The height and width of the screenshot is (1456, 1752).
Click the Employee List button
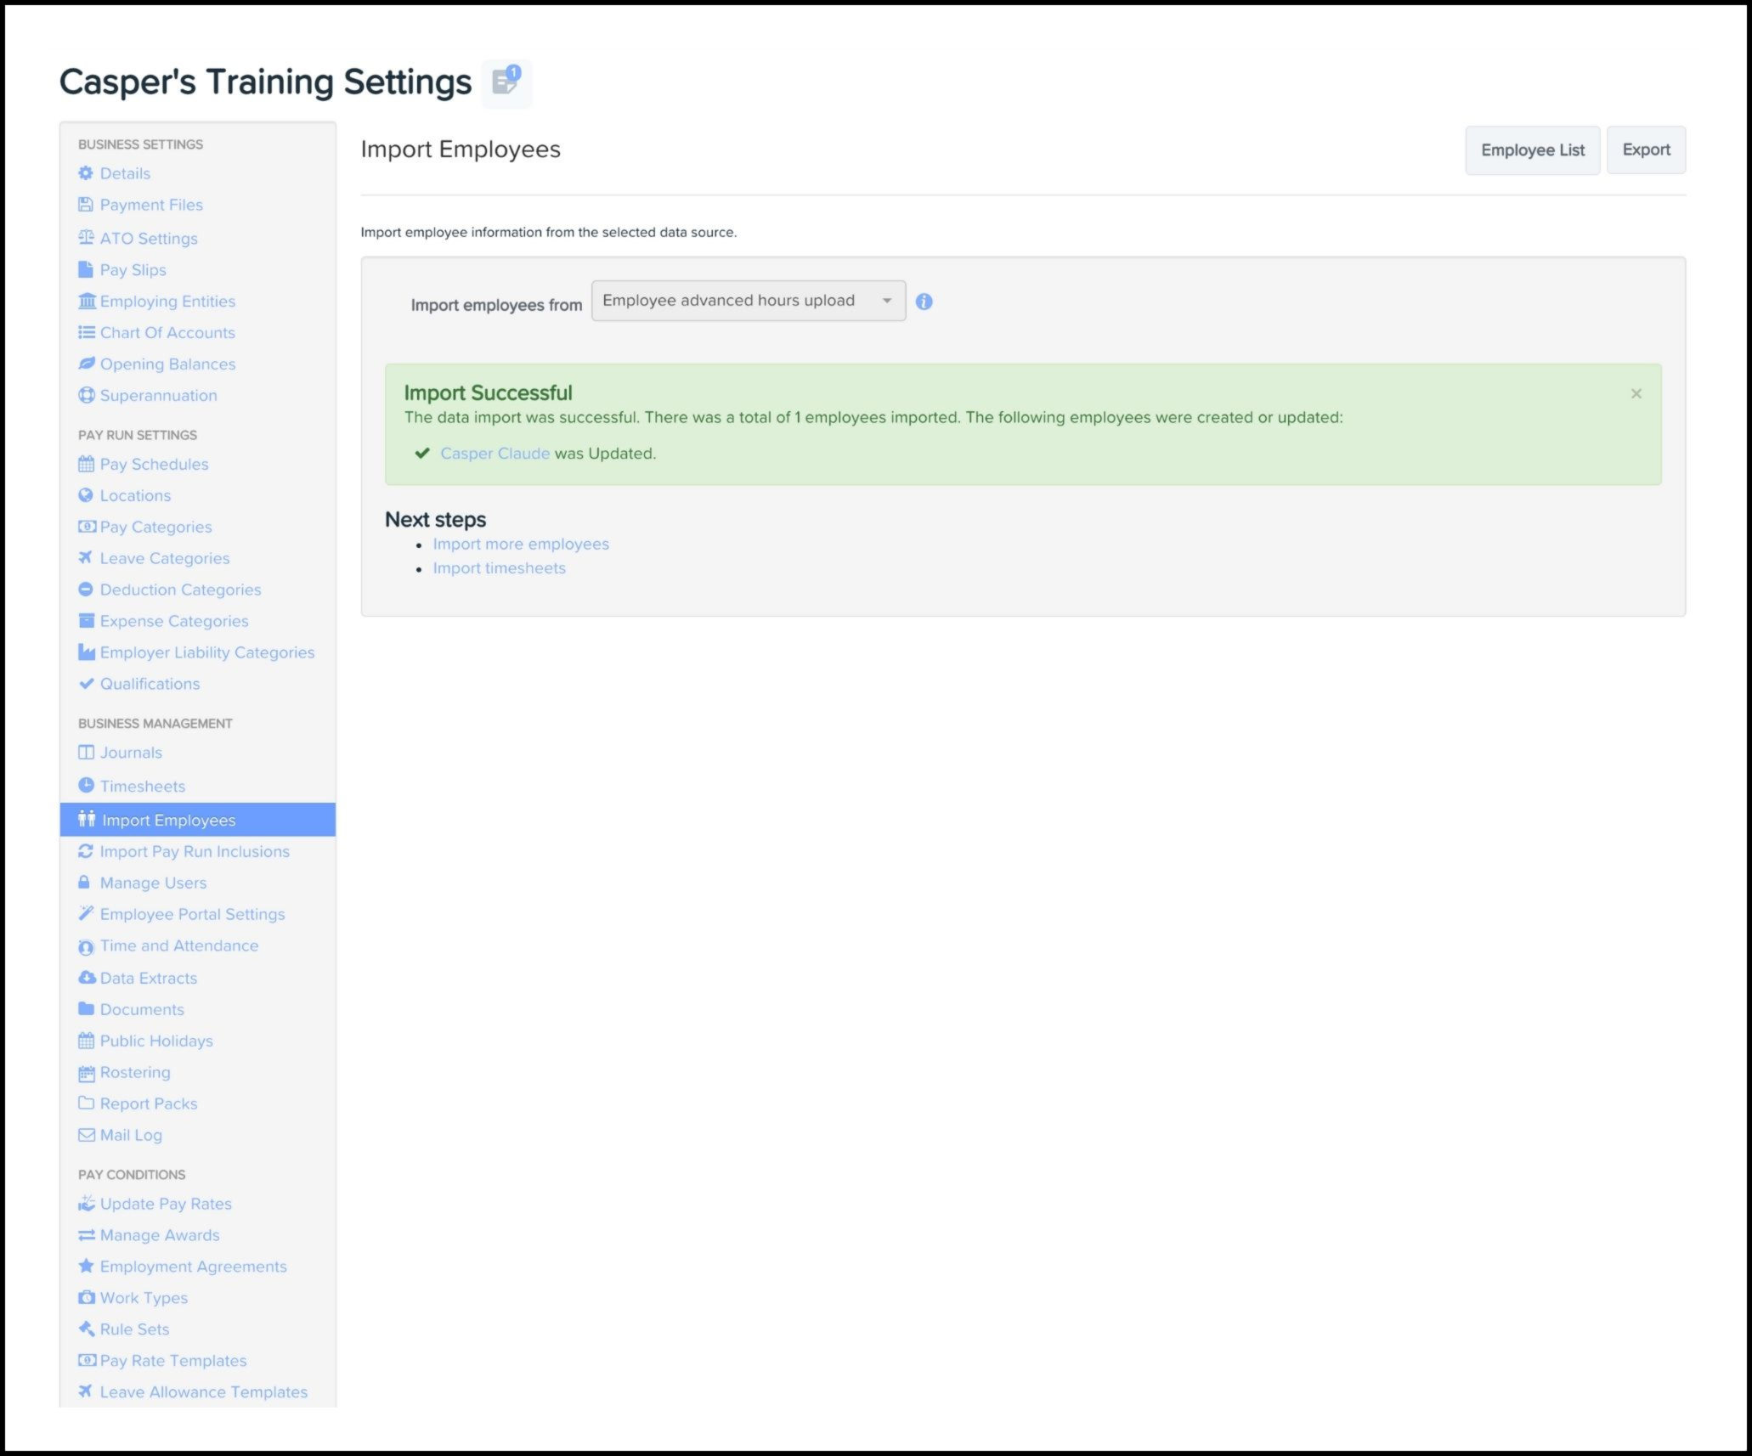(1532, 150)
